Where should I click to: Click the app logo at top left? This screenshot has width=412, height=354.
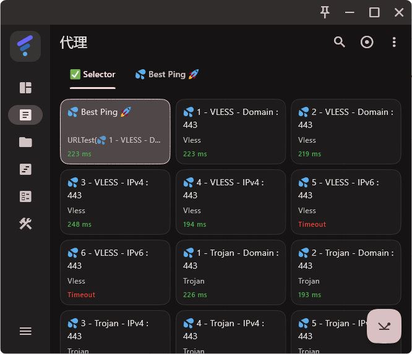point(25,46)
